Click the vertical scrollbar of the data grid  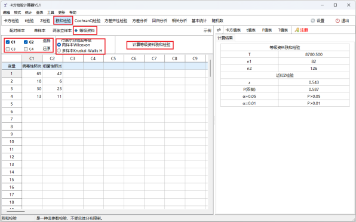(210, 68)
